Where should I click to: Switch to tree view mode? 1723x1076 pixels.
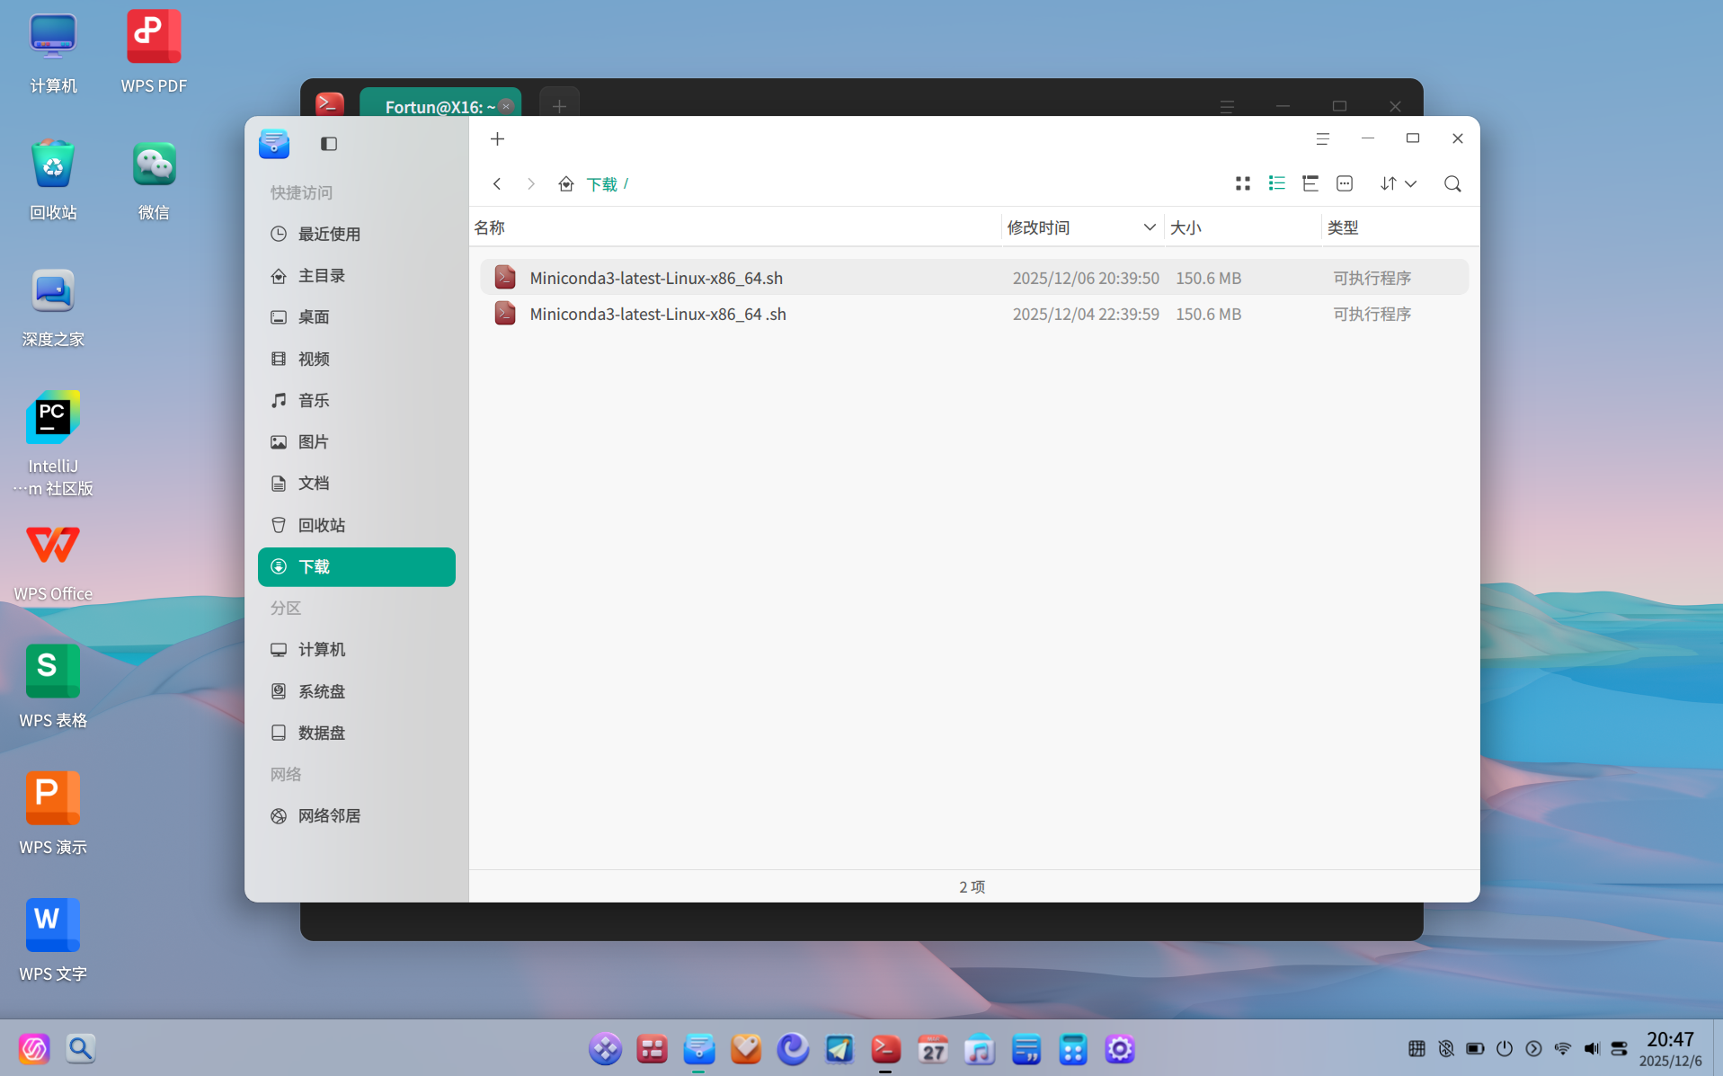tap(1310, 183)
